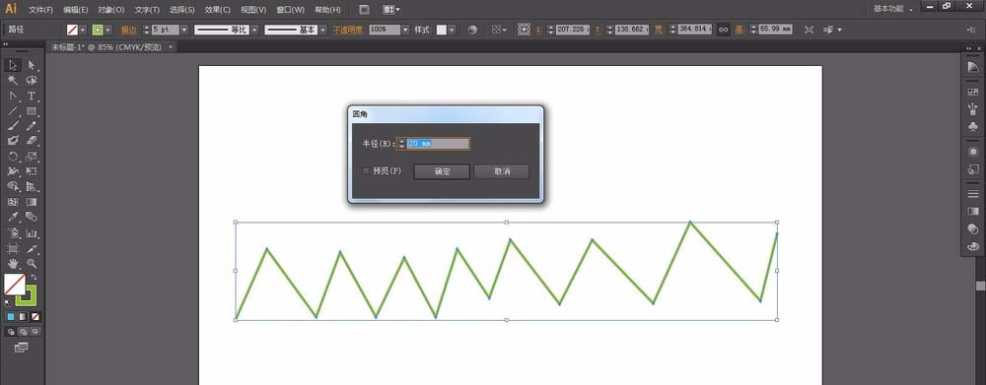
Task: Select the Magic Wand tool
Action: click(x=13, y=81)
